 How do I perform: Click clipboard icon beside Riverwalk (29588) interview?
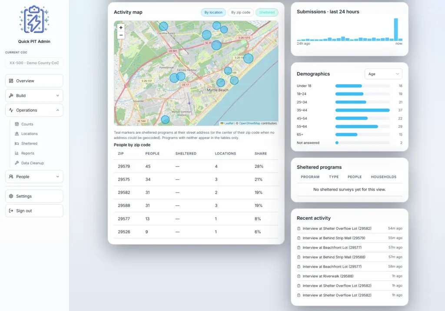(x=299, y=276)
